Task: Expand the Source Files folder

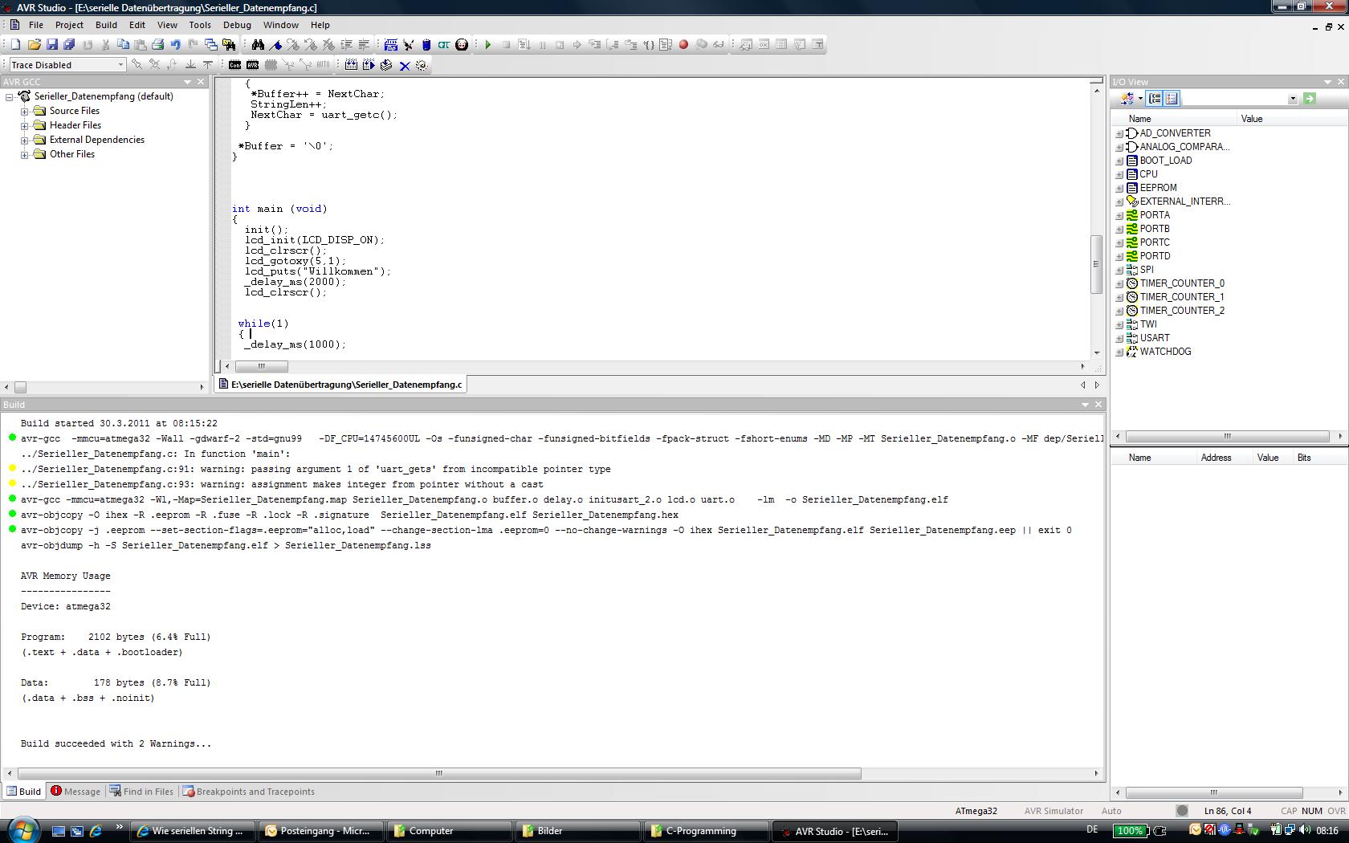Action: tap(25, 112)
